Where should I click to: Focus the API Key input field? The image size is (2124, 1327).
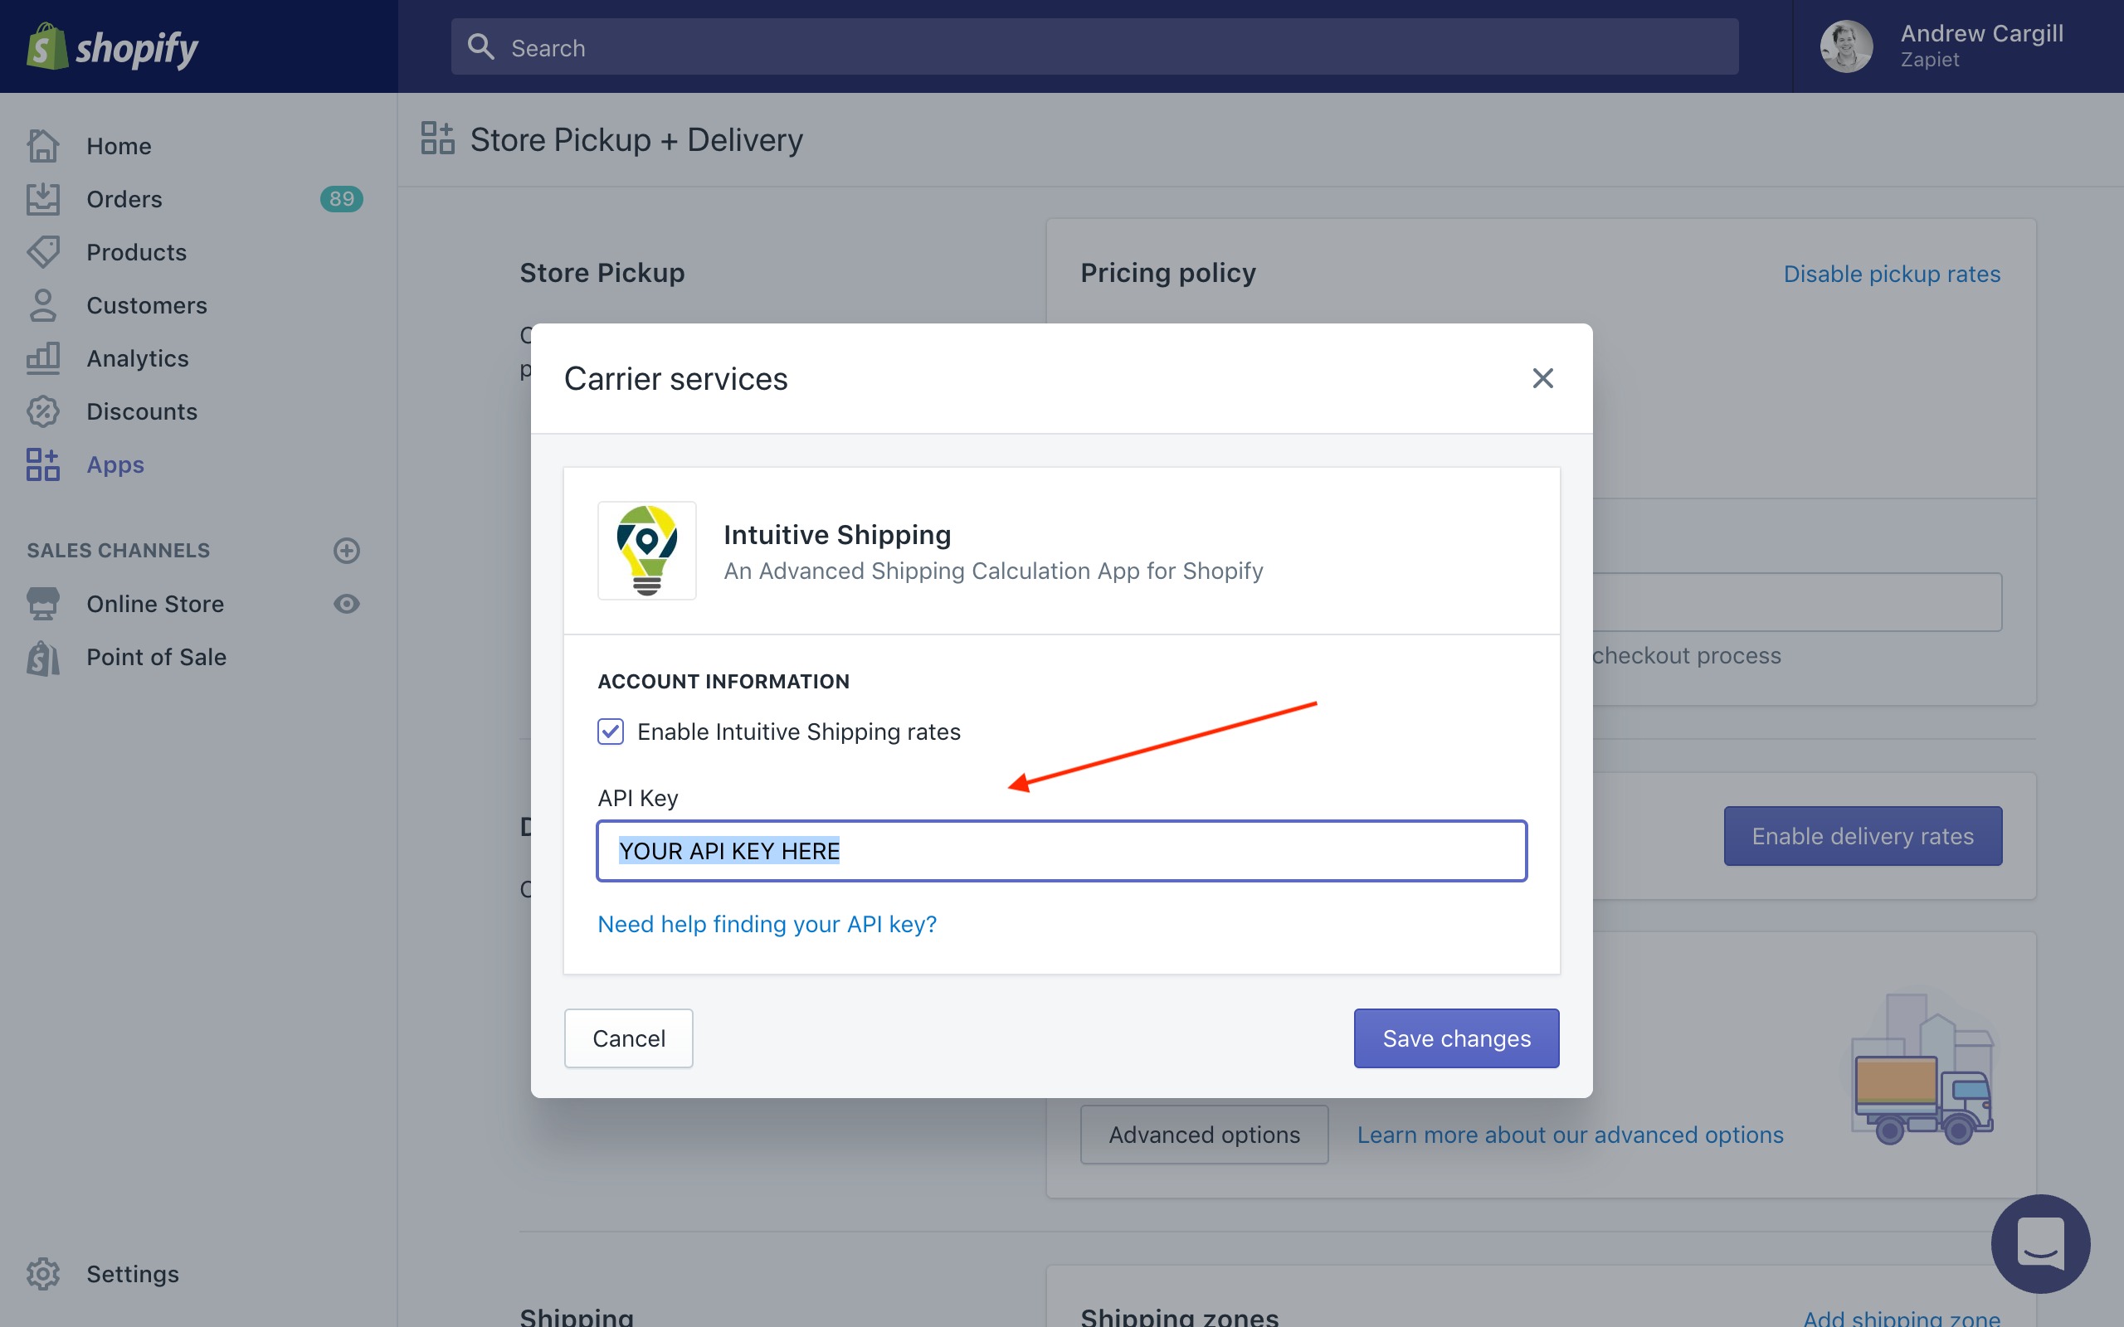[x=1062, y=850]
